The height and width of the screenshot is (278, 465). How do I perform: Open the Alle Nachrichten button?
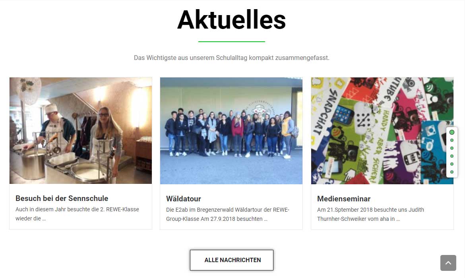coord(232,260)
